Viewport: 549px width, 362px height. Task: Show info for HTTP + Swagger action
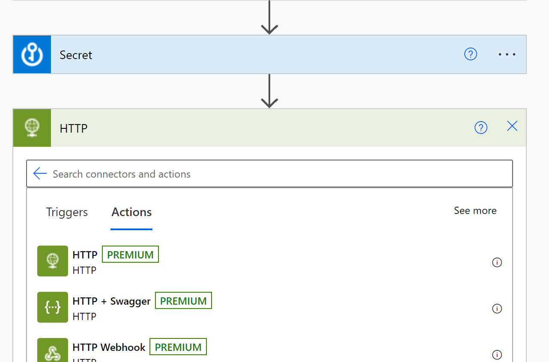[497, 309]
